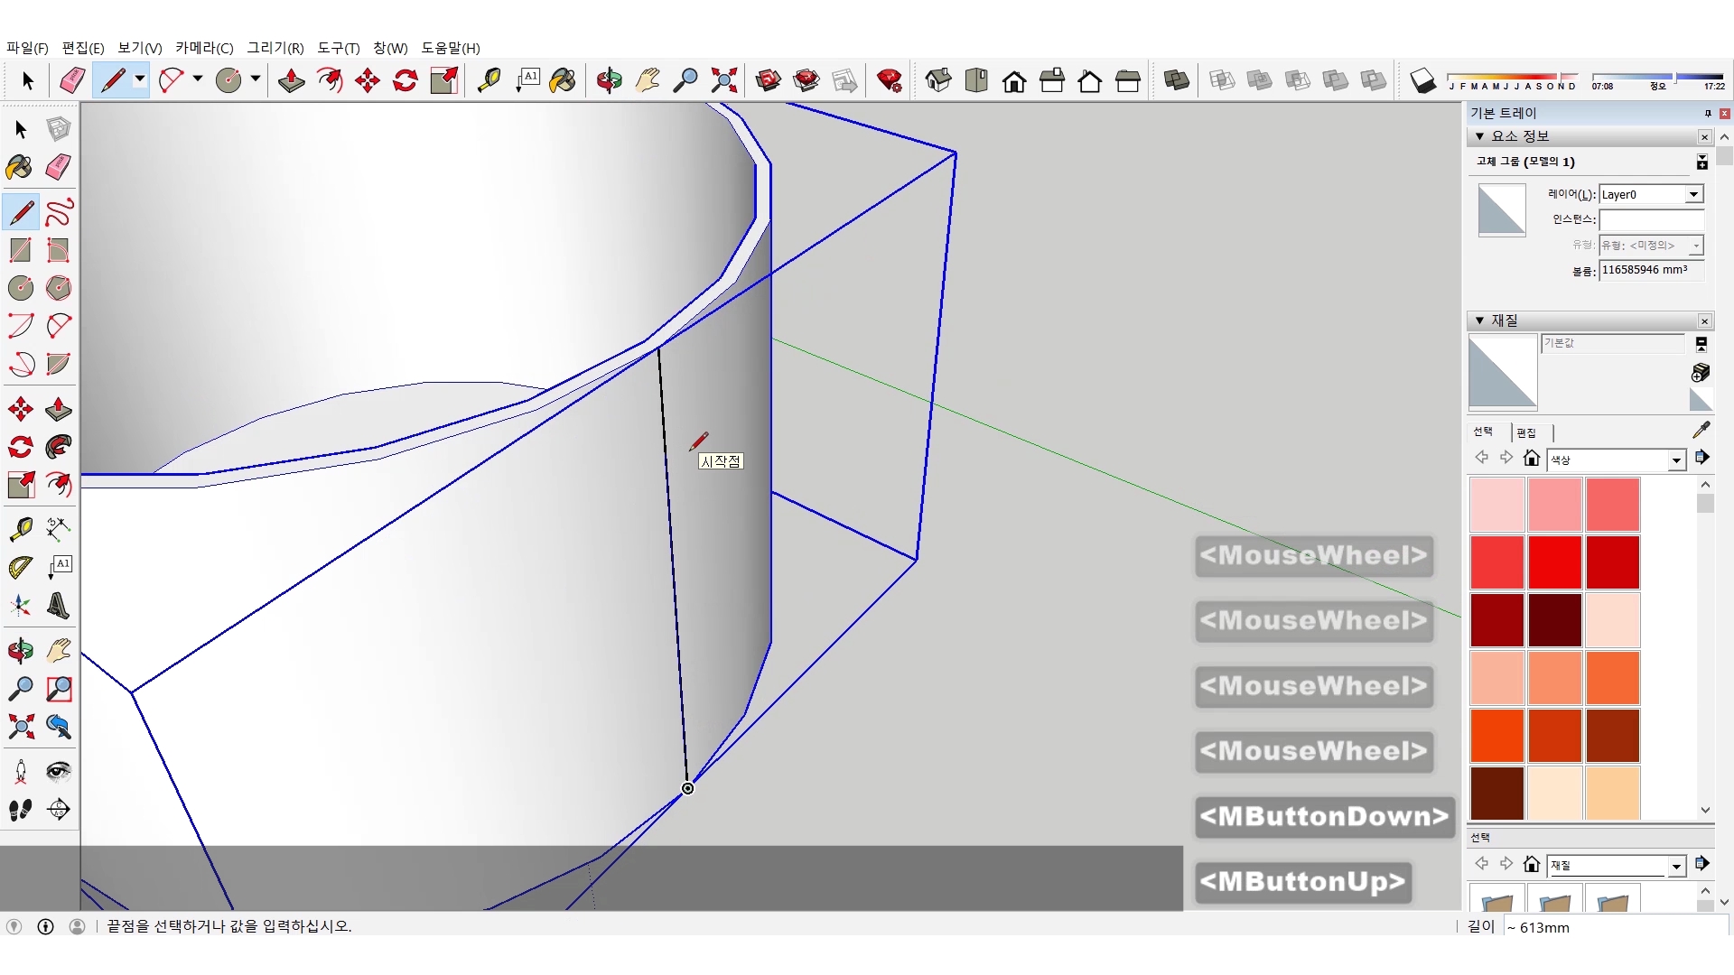Open the 그리기(R) menu
Viewport: 1734px width, 975px height.
tap(275, 48)
